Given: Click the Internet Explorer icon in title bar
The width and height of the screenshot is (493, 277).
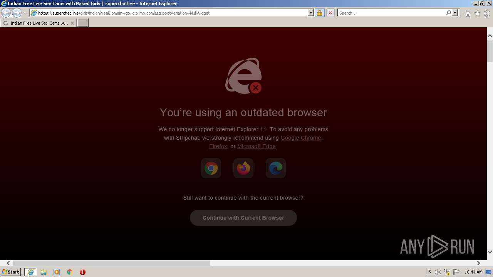Looking at the screenshot, I should click(x=4, y=3).
